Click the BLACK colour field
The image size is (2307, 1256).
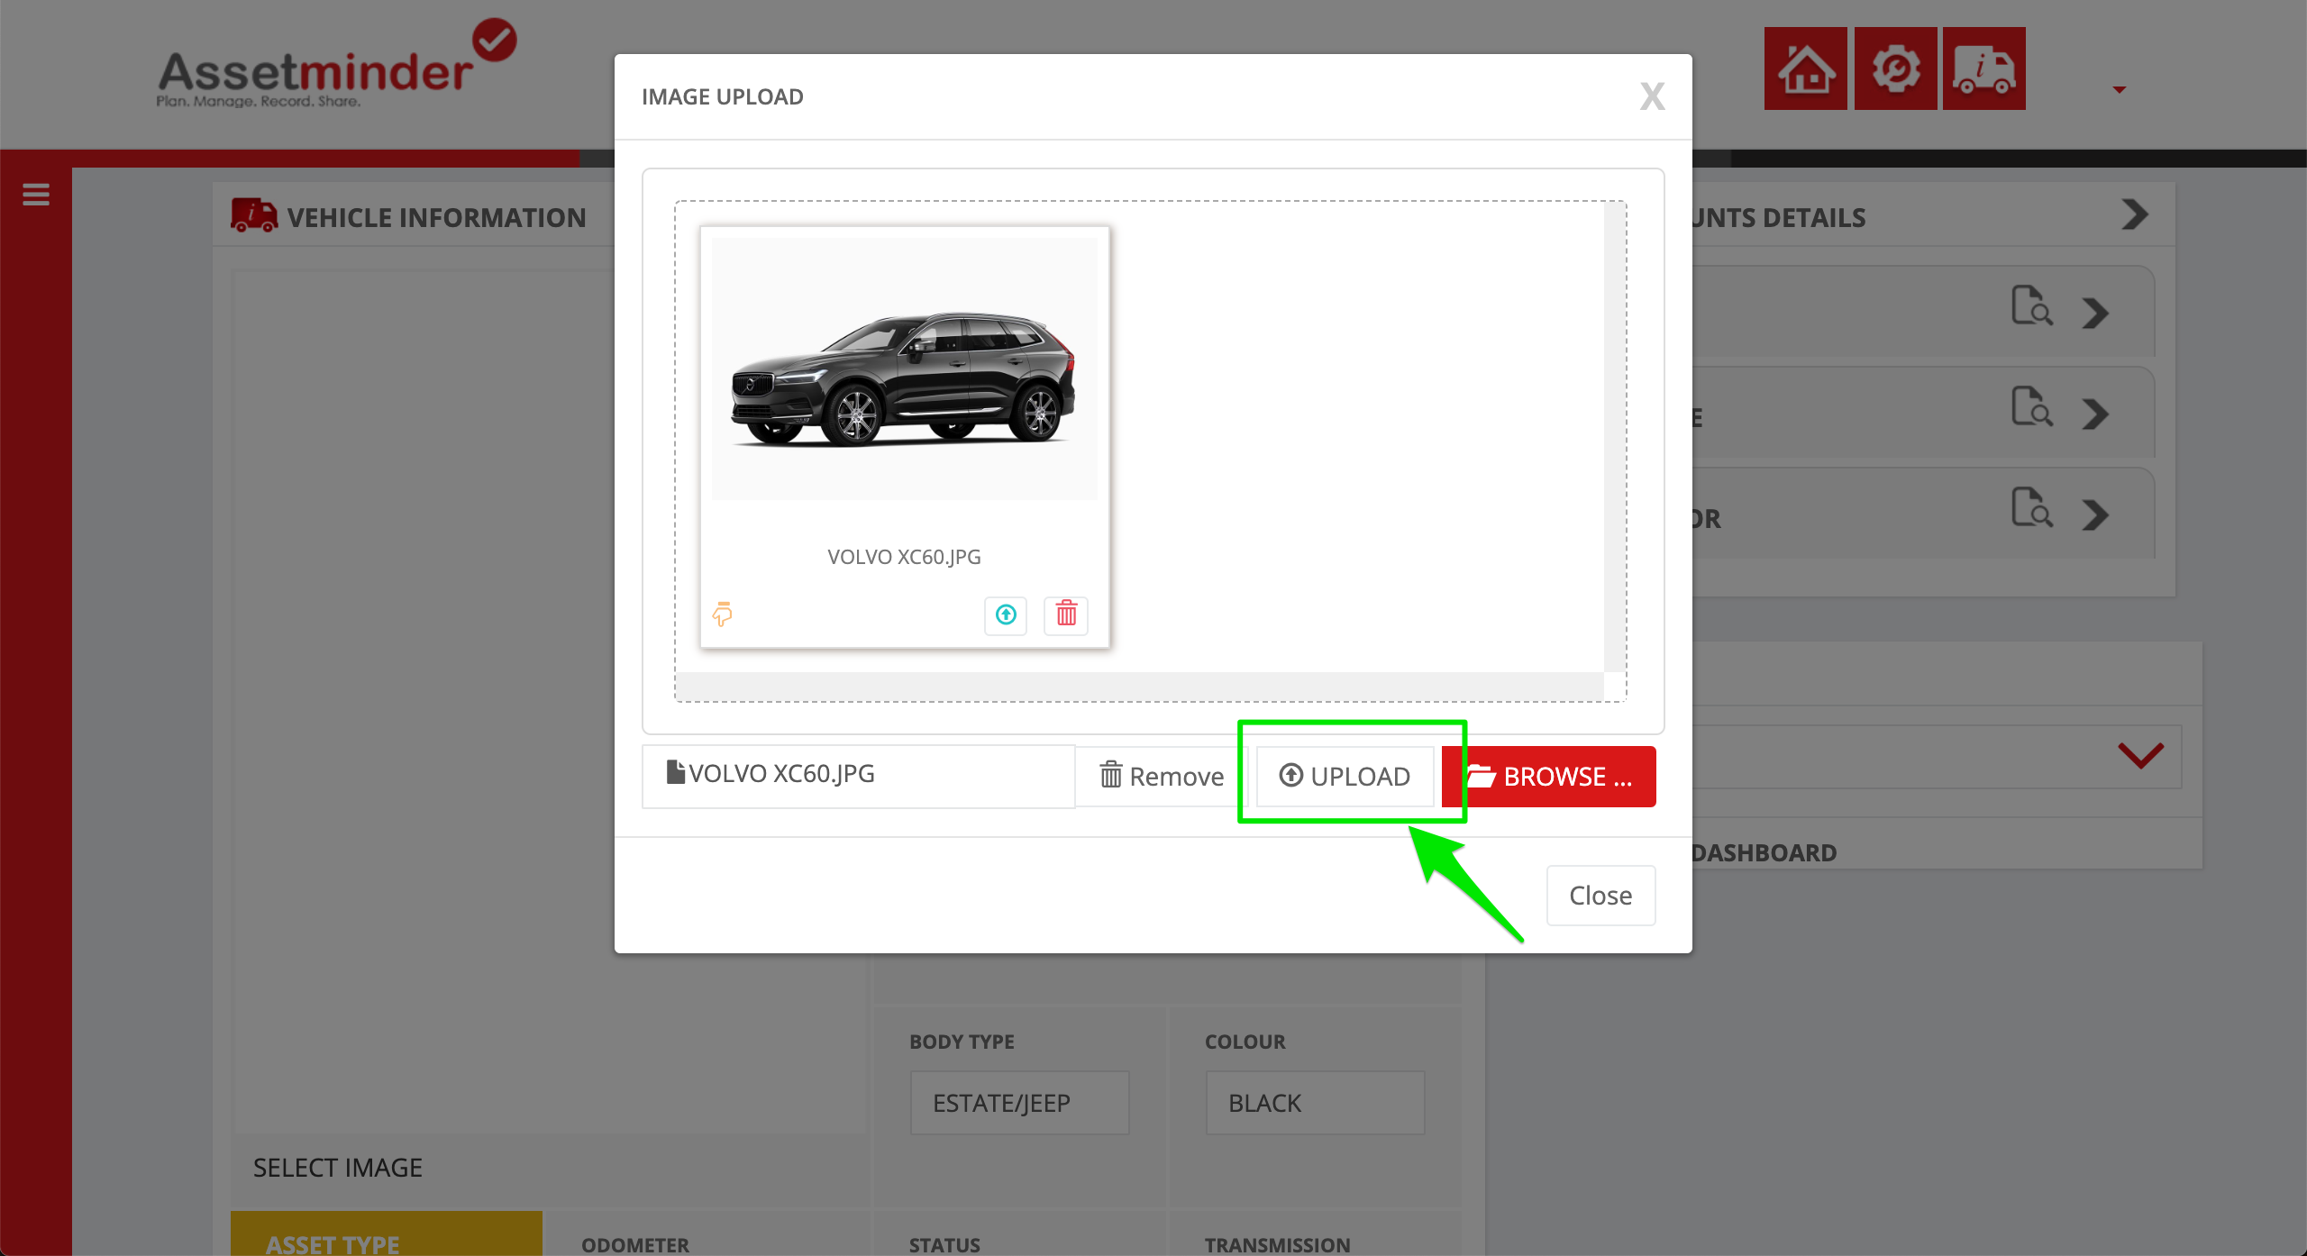point(1315,1102)
